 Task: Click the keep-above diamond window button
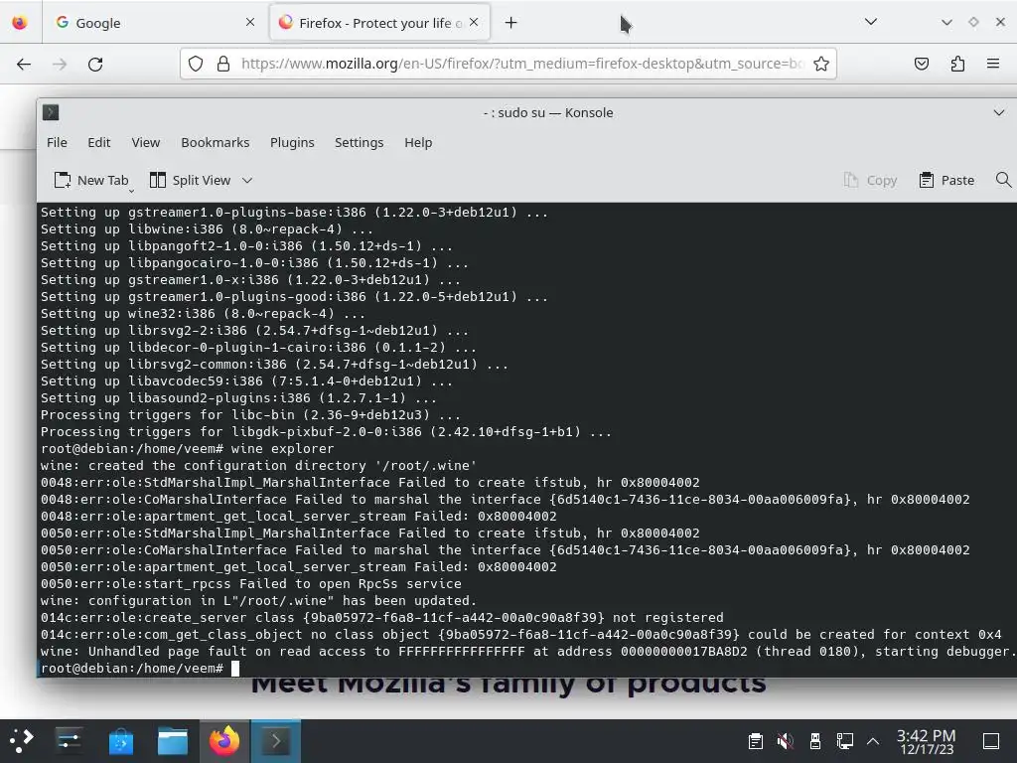tap(973, 22)
